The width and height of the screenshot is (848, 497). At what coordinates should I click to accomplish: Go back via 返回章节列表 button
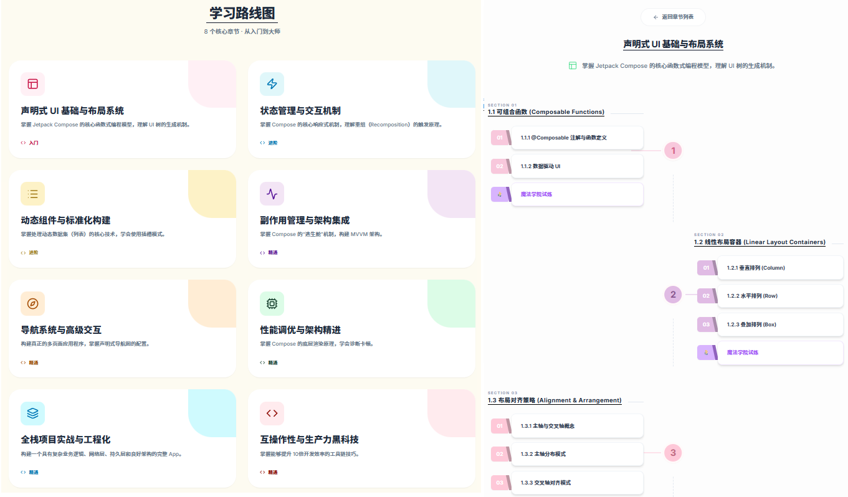[673, 17]
